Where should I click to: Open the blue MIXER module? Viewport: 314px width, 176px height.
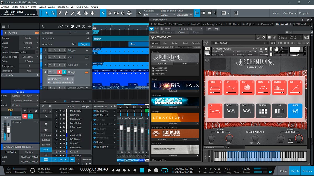click(x=295, y=111)
